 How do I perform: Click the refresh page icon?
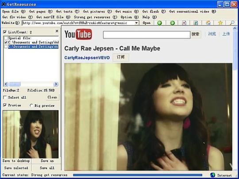[x=196, y=23]
